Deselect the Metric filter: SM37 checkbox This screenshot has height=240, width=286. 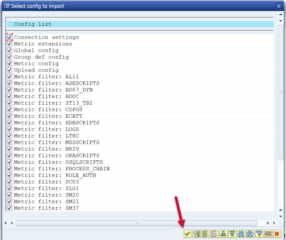tap(9, 208)
